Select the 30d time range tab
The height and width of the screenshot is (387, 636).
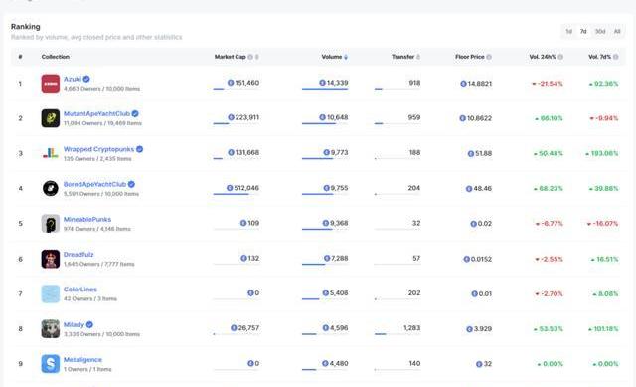coord(600,31)
